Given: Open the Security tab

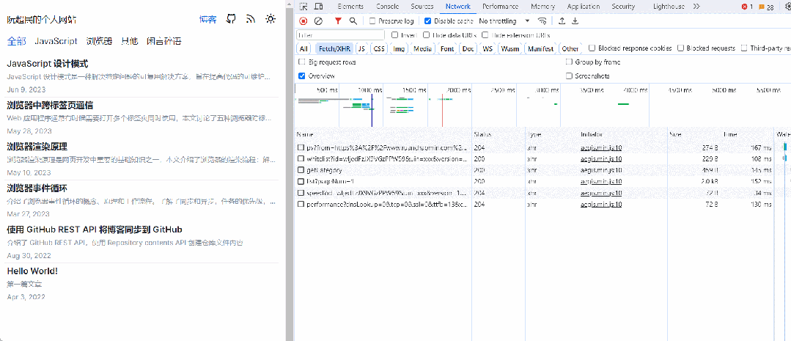Looking at the screenshot, I should [623, 7].
